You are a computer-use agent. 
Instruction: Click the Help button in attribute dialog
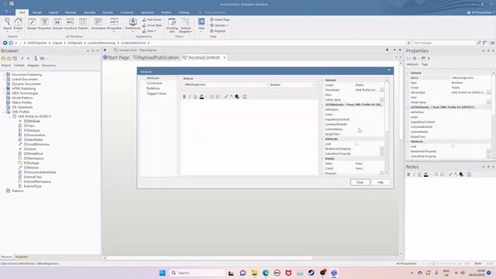381,183
